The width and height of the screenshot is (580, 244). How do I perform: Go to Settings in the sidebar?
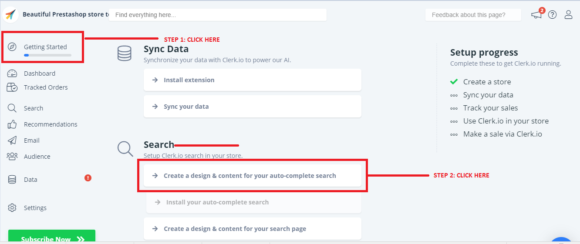pos(35,208)
